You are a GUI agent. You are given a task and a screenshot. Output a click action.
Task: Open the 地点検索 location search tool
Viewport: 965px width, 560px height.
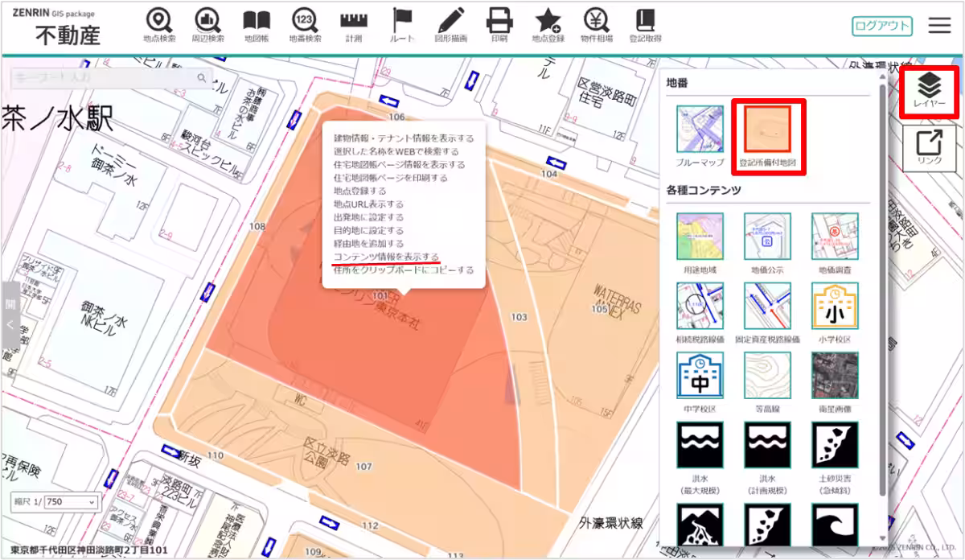point(158,25)
